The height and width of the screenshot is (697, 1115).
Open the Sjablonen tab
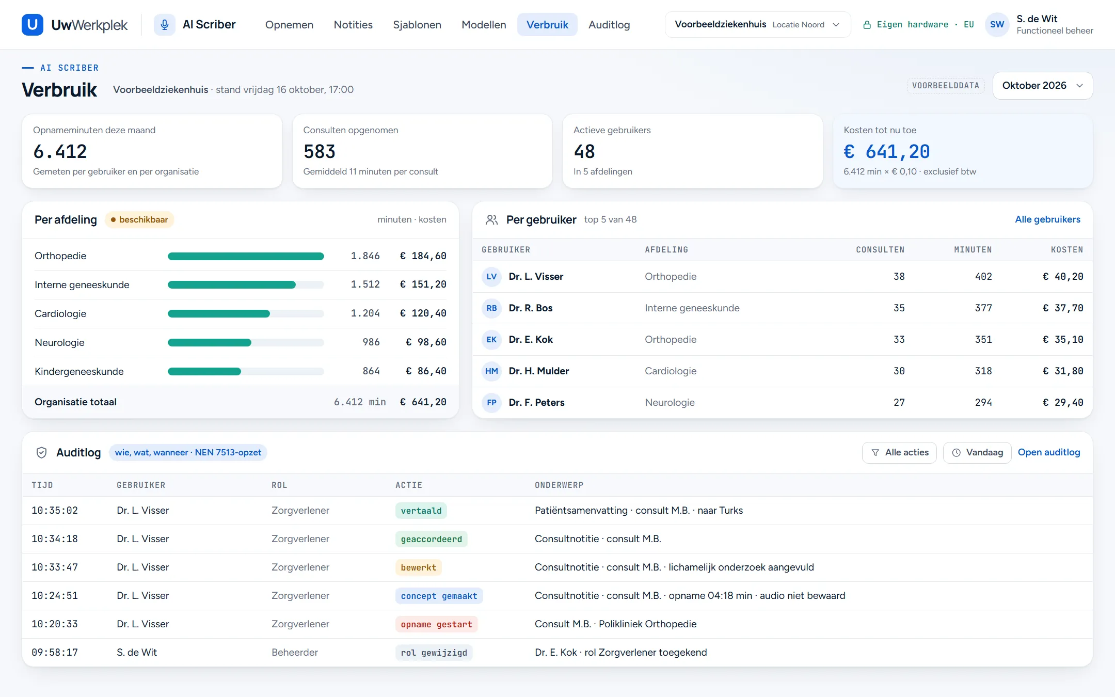click(417, 24)
